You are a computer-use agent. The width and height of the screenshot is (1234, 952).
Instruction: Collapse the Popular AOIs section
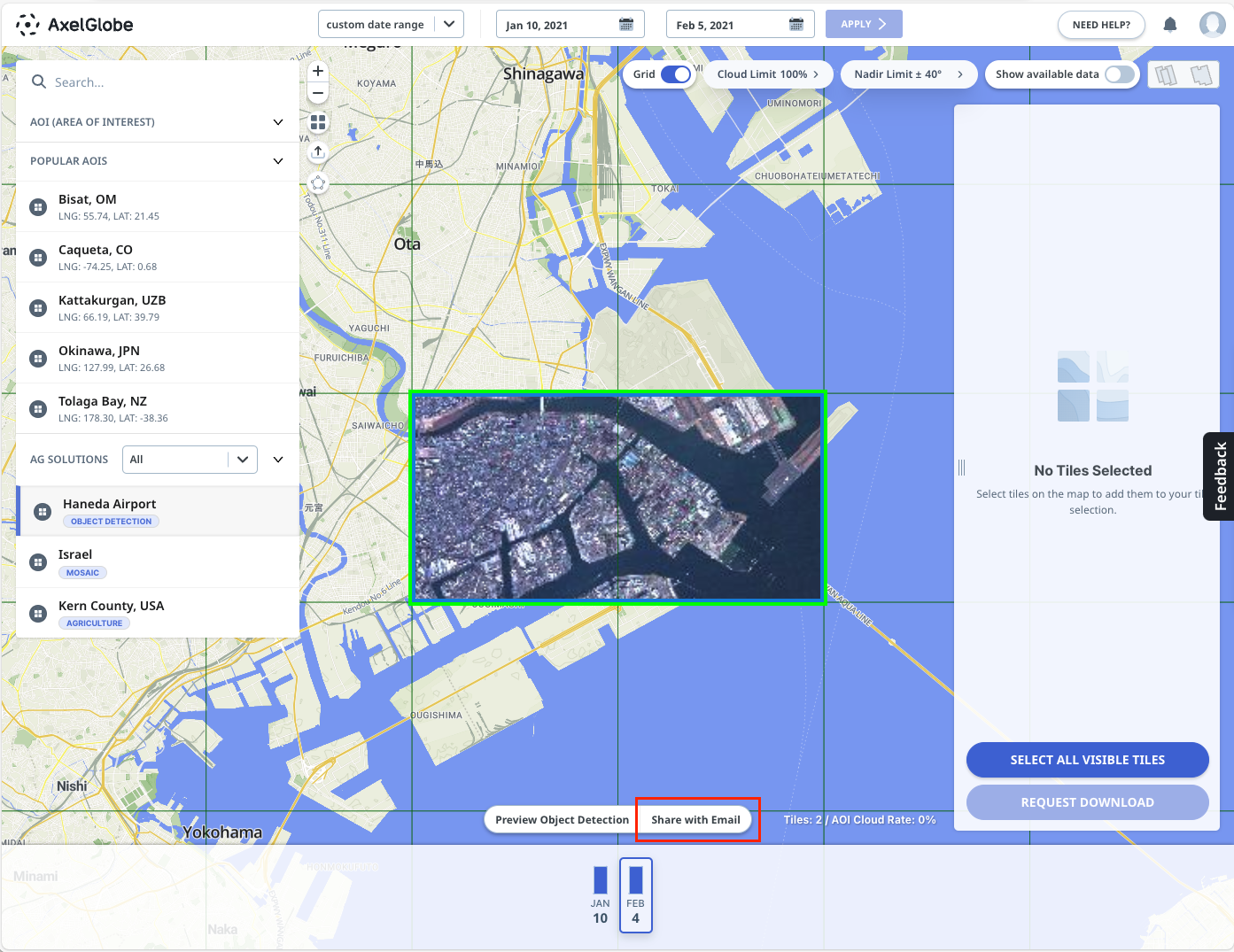pos(278,161)
